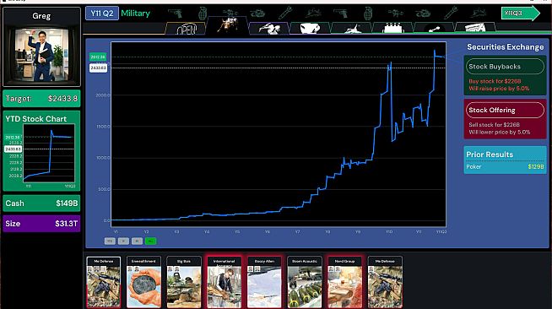The image size is (552, 309).
Task: Open the neon OPEN sign tab
Action: (185, 29)
